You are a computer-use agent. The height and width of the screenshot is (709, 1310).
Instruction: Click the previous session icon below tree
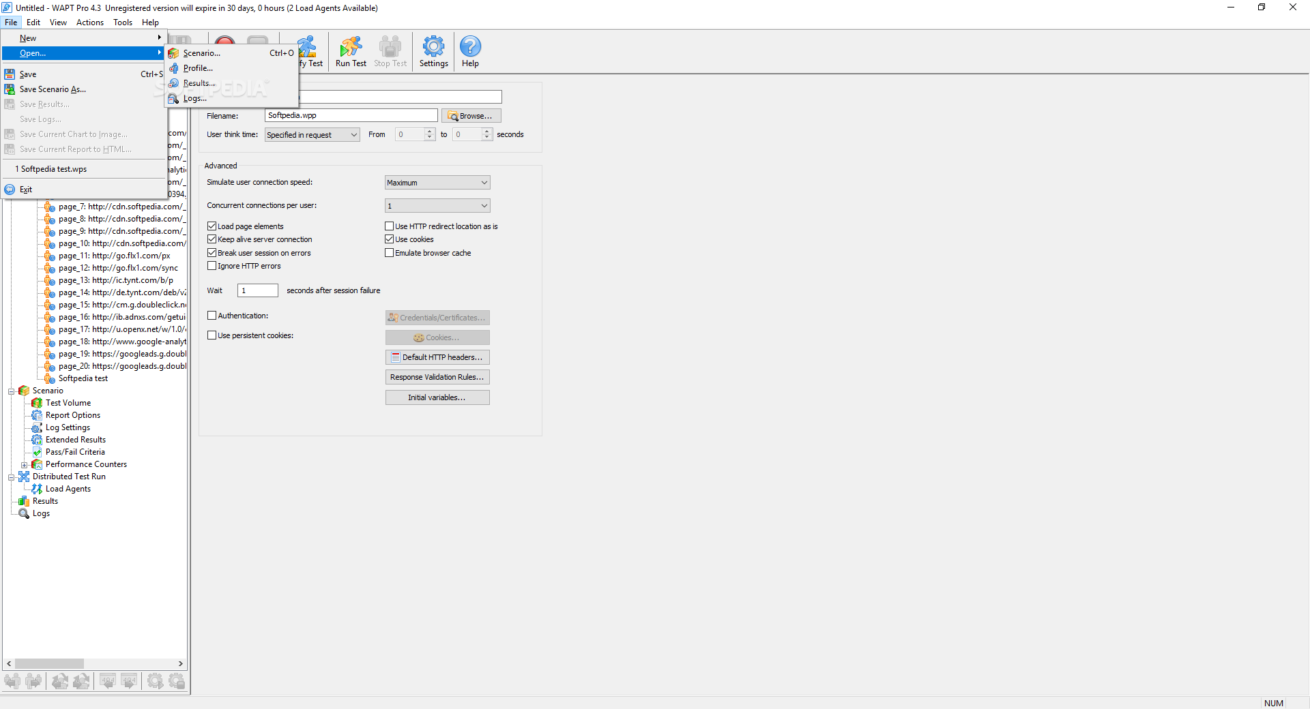60,680
